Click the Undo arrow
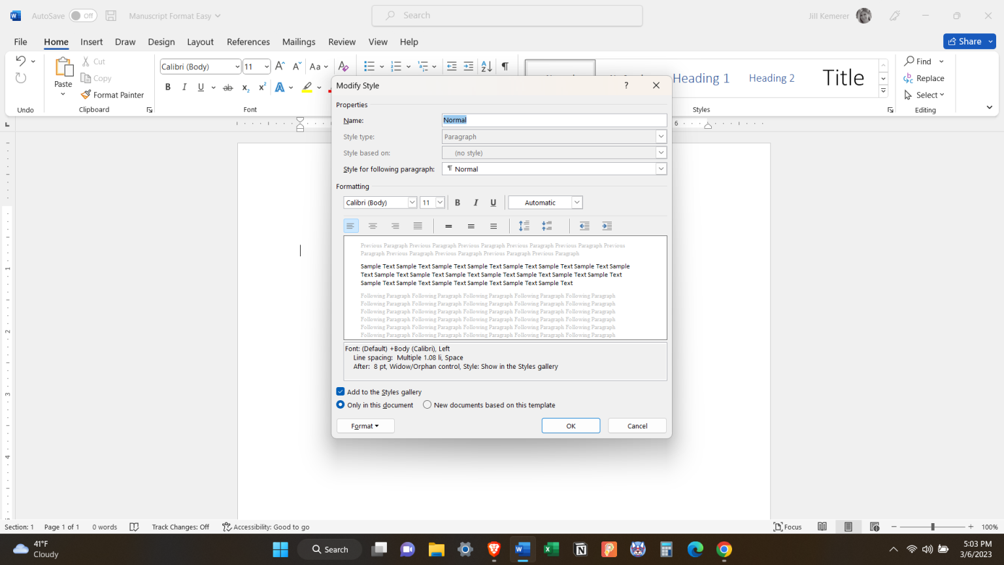The height and width of the screenshot is (565, 1004). point(20,61)
